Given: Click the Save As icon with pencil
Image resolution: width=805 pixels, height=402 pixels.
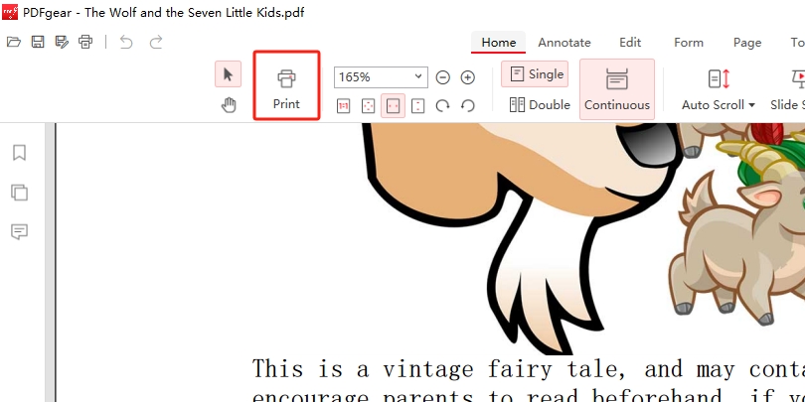Looking at the screenshot, I should 63,42.
